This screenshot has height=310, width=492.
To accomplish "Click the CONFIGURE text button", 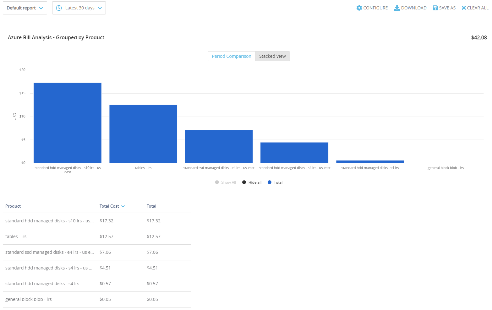I will [x=375, y=8].
